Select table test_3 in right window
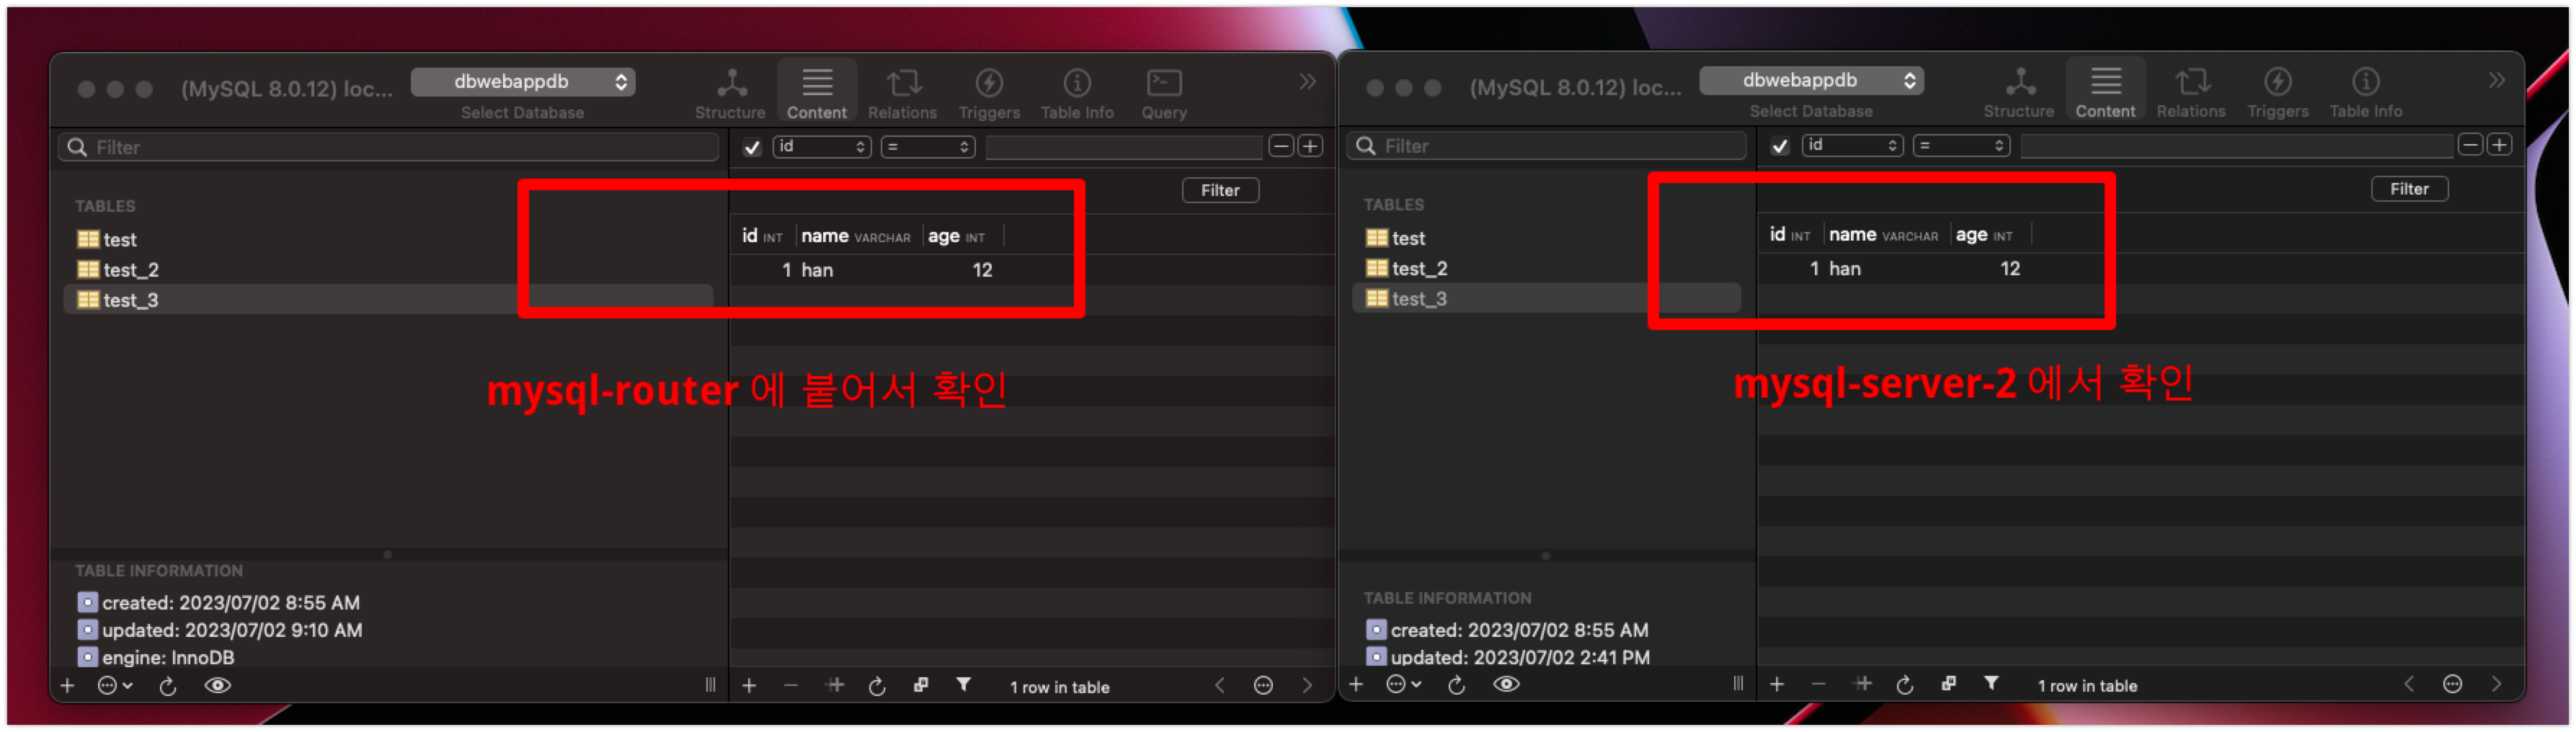 tap(1545, 299)
